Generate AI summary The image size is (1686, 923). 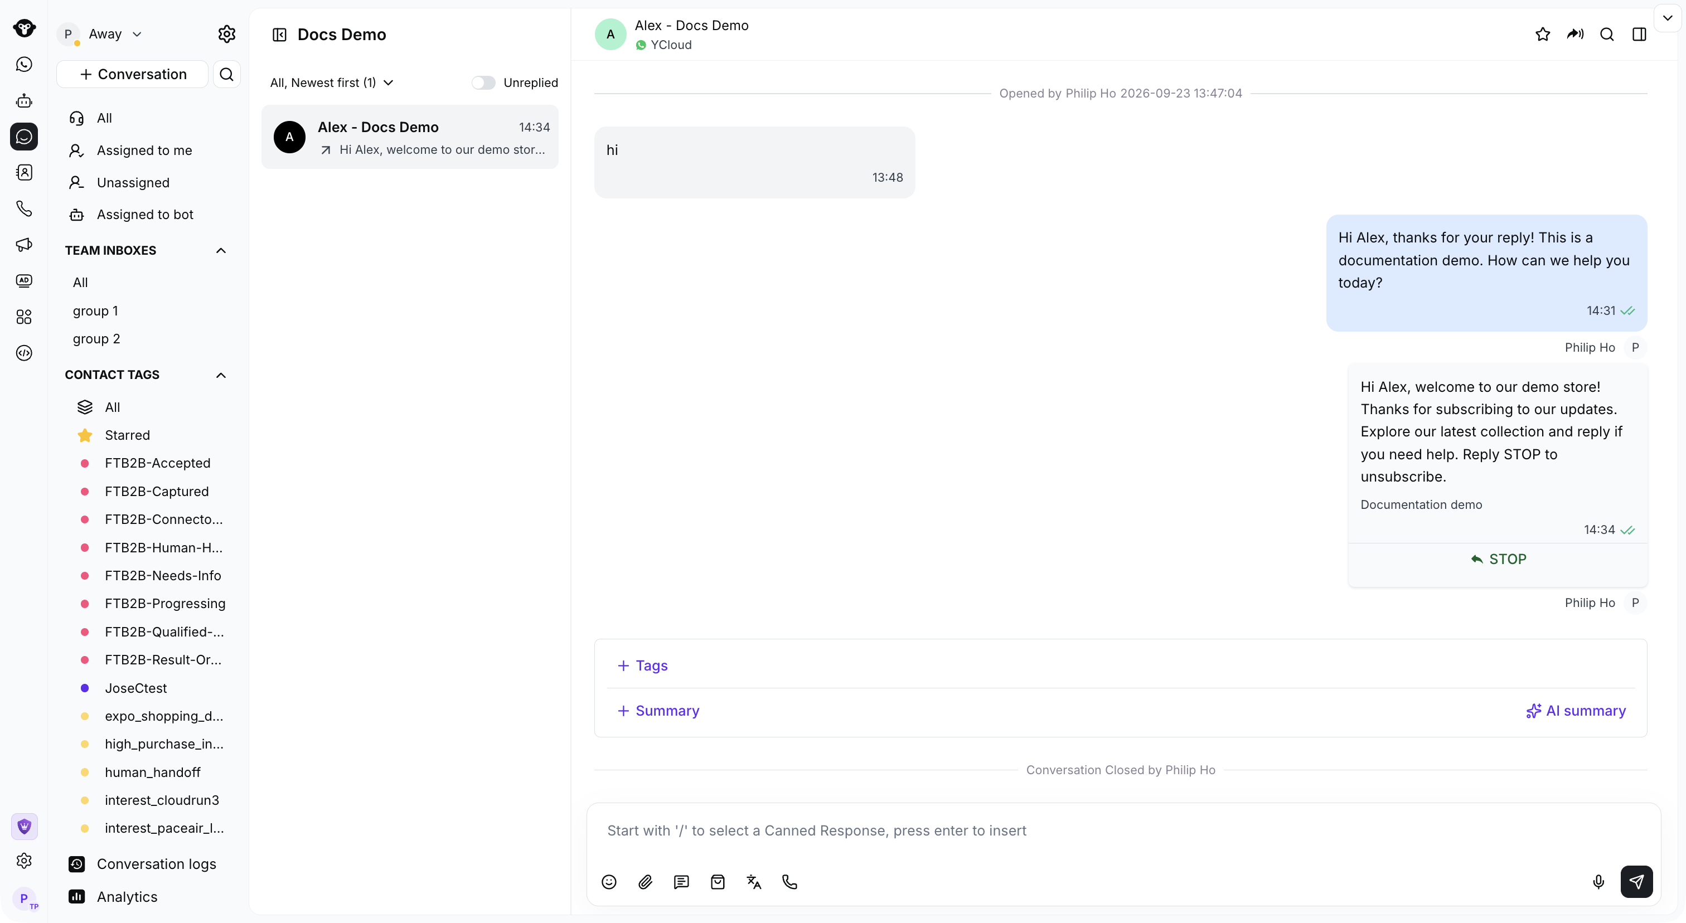point(1576,711)
